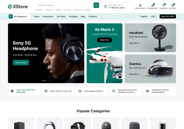
Task: Click the XStore logo
Action: pos(18,7)
